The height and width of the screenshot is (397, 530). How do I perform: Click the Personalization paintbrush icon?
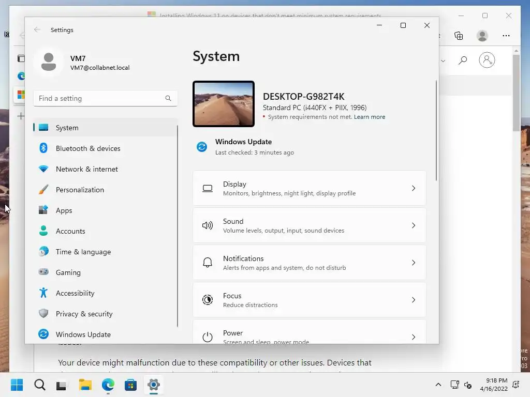[x=43, y=189]
